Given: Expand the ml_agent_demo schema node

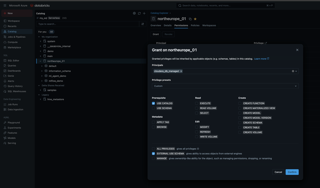Looking at the screenshot, I should click(x=42, y=76).
